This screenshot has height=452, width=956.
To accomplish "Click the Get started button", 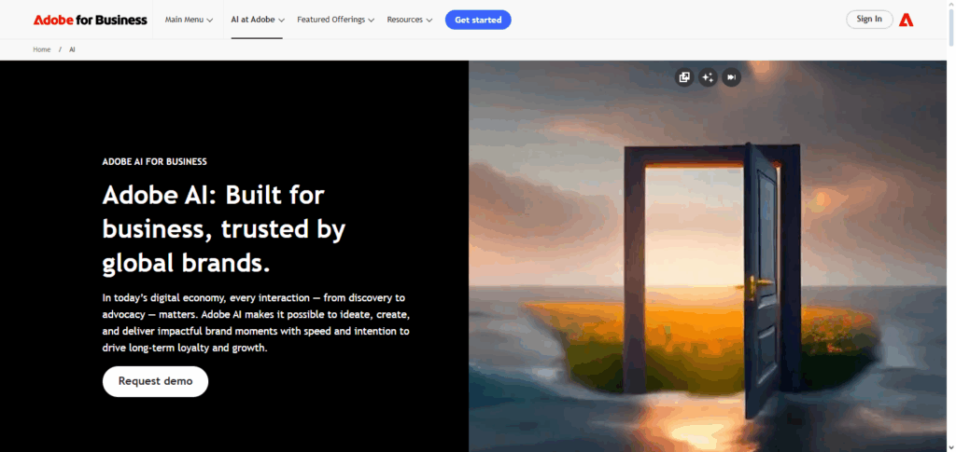I will click(478, 20).
